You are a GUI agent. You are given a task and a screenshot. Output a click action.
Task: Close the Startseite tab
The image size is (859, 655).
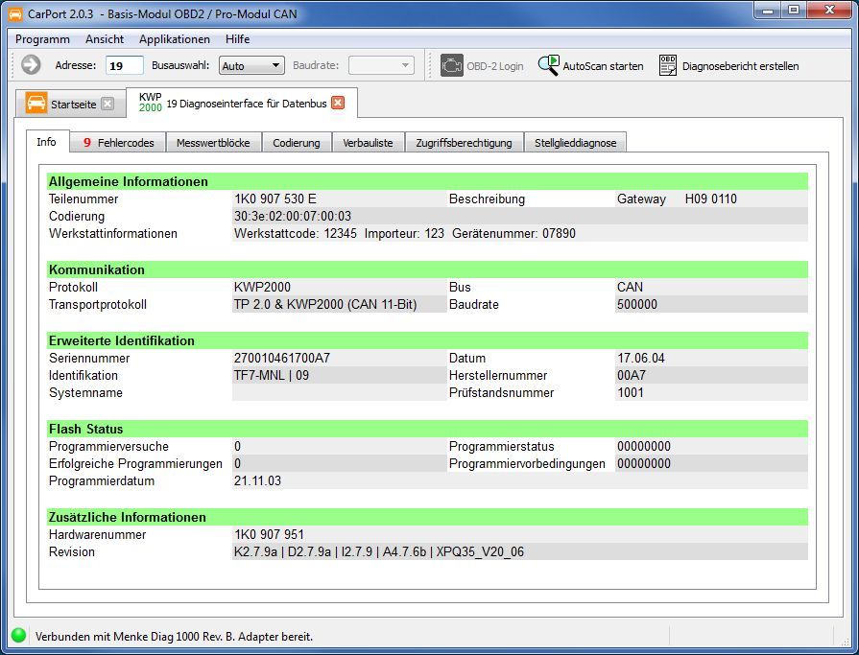(x=107, y=104)
